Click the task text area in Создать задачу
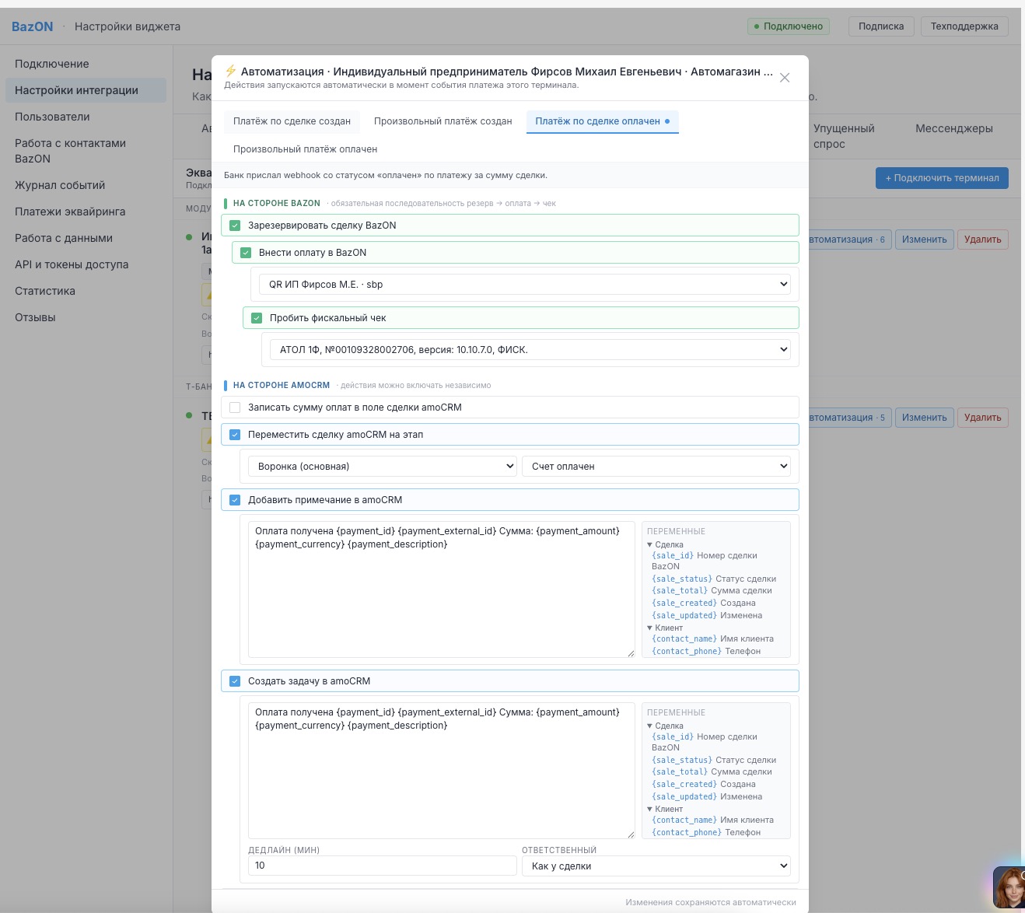This screenshot has width=1025, height=913. click(442, 771)
